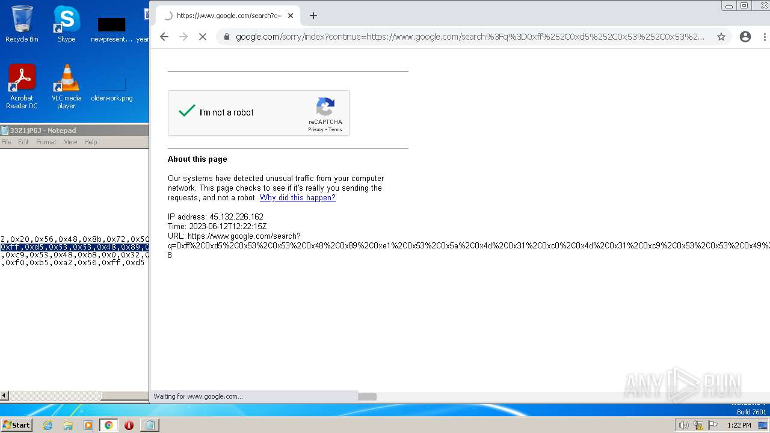Open the Opera taskbar icon
This screenshot has height=433, width=770.
(x=129, y=425)
